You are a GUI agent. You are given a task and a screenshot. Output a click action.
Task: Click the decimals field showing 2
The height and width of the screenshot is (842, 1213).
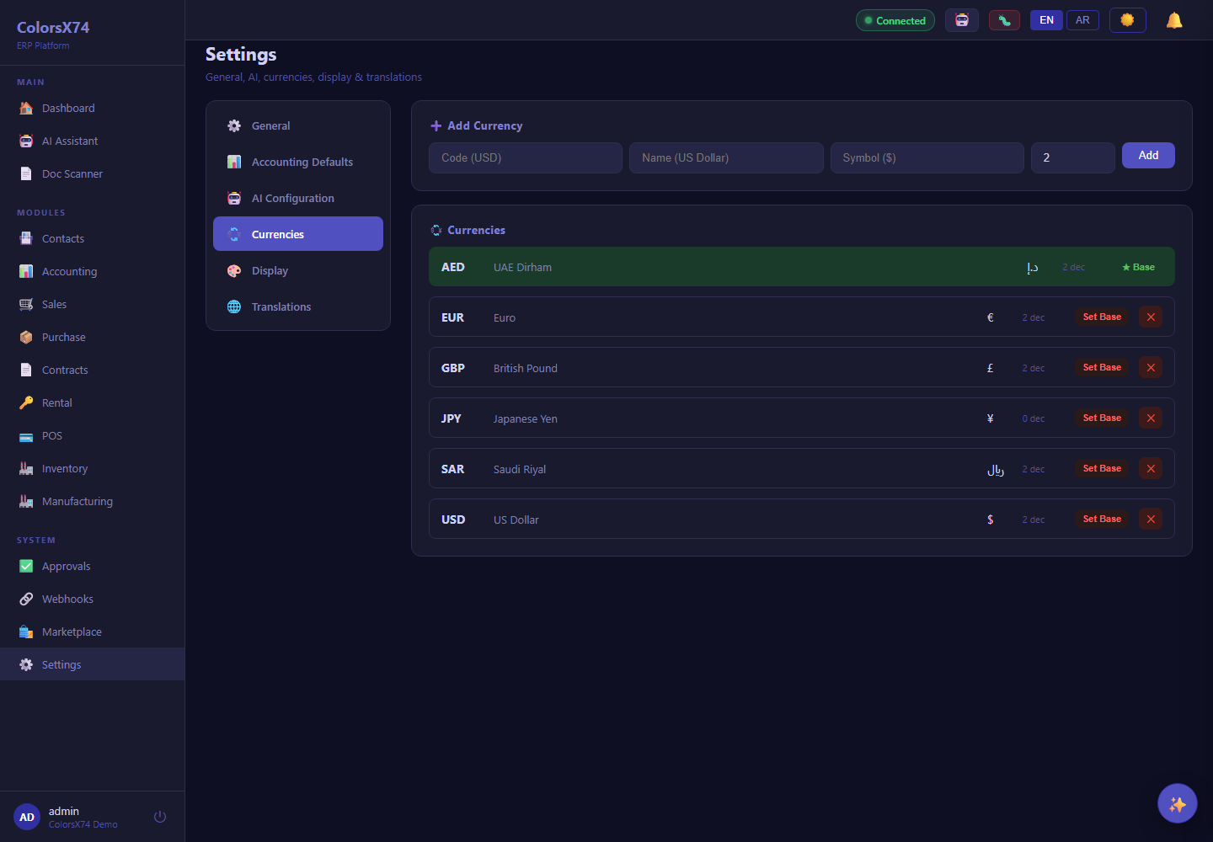[1073, 157]
